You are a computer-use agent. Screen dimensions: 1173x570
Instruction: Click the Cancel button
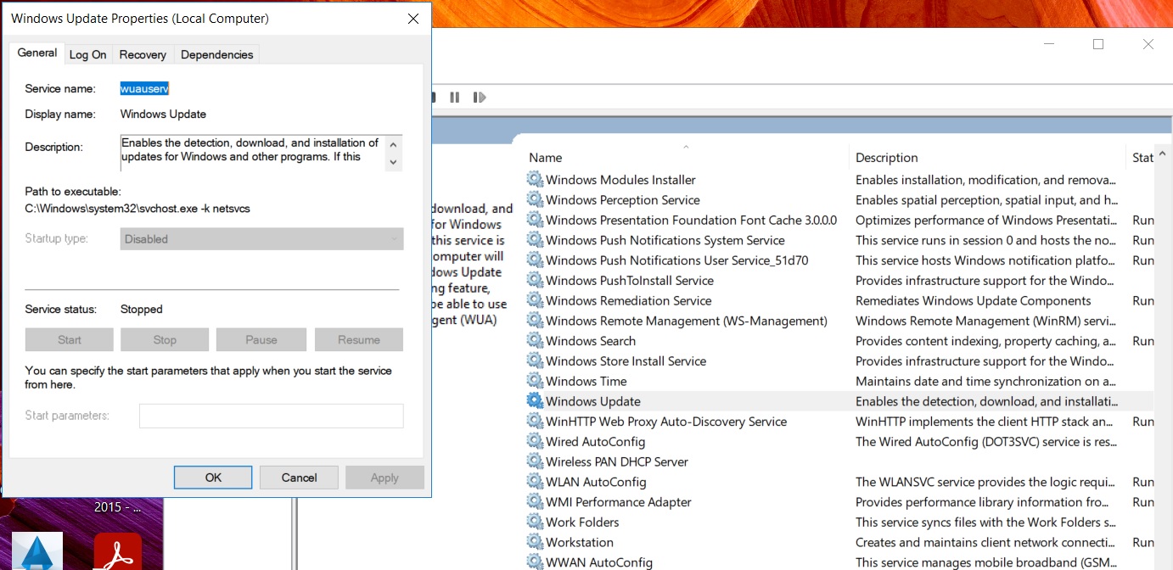[x=299, y=478]
